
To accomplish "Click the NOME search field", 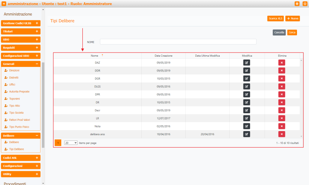I will (178, 42).
